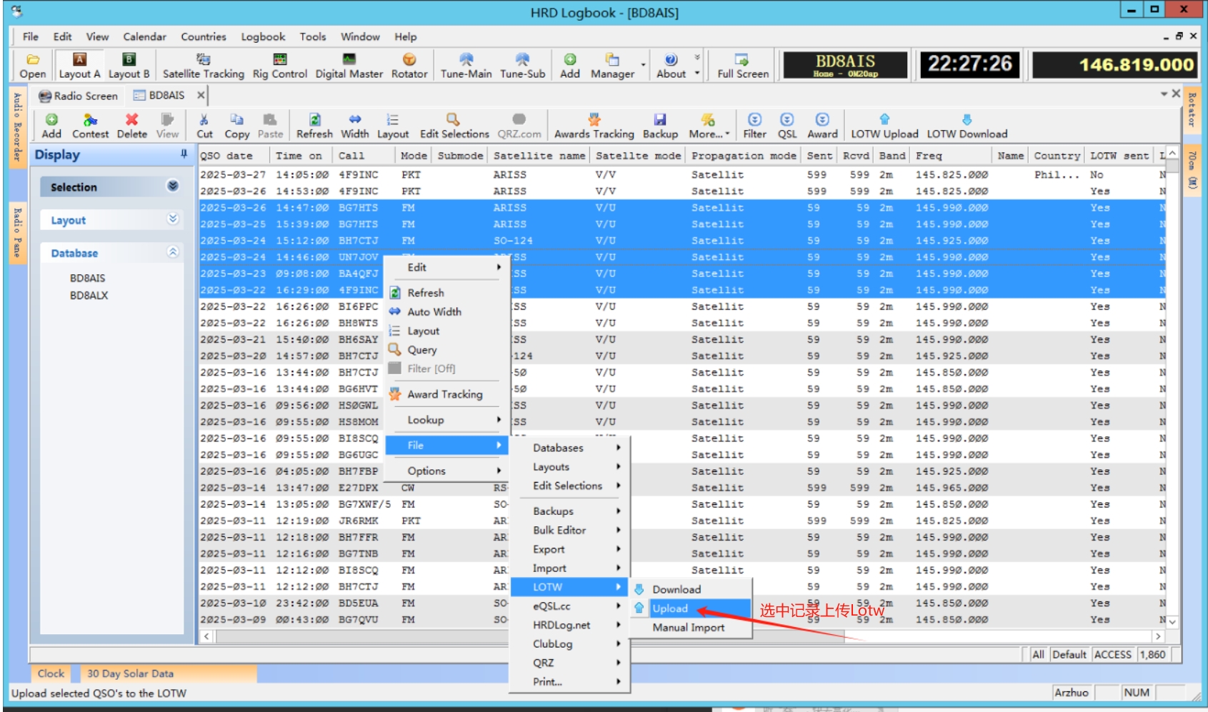Click the Backup icon
The image size is (1208, 712).
coord(660,126)
